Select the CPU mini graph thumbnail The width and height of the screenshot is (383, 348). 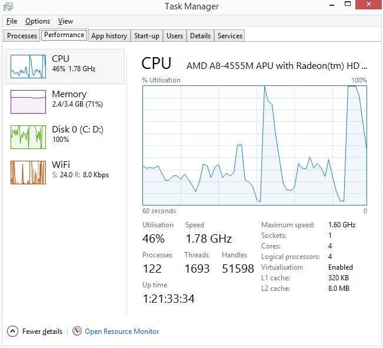point(28,67)
